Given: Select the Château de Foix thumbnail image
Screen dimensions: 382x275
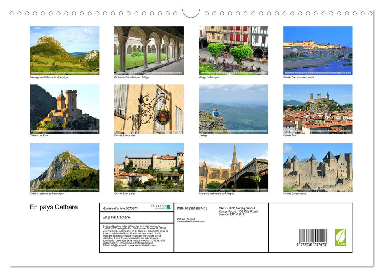Looking at the screenshot, I should pos(65,108).
